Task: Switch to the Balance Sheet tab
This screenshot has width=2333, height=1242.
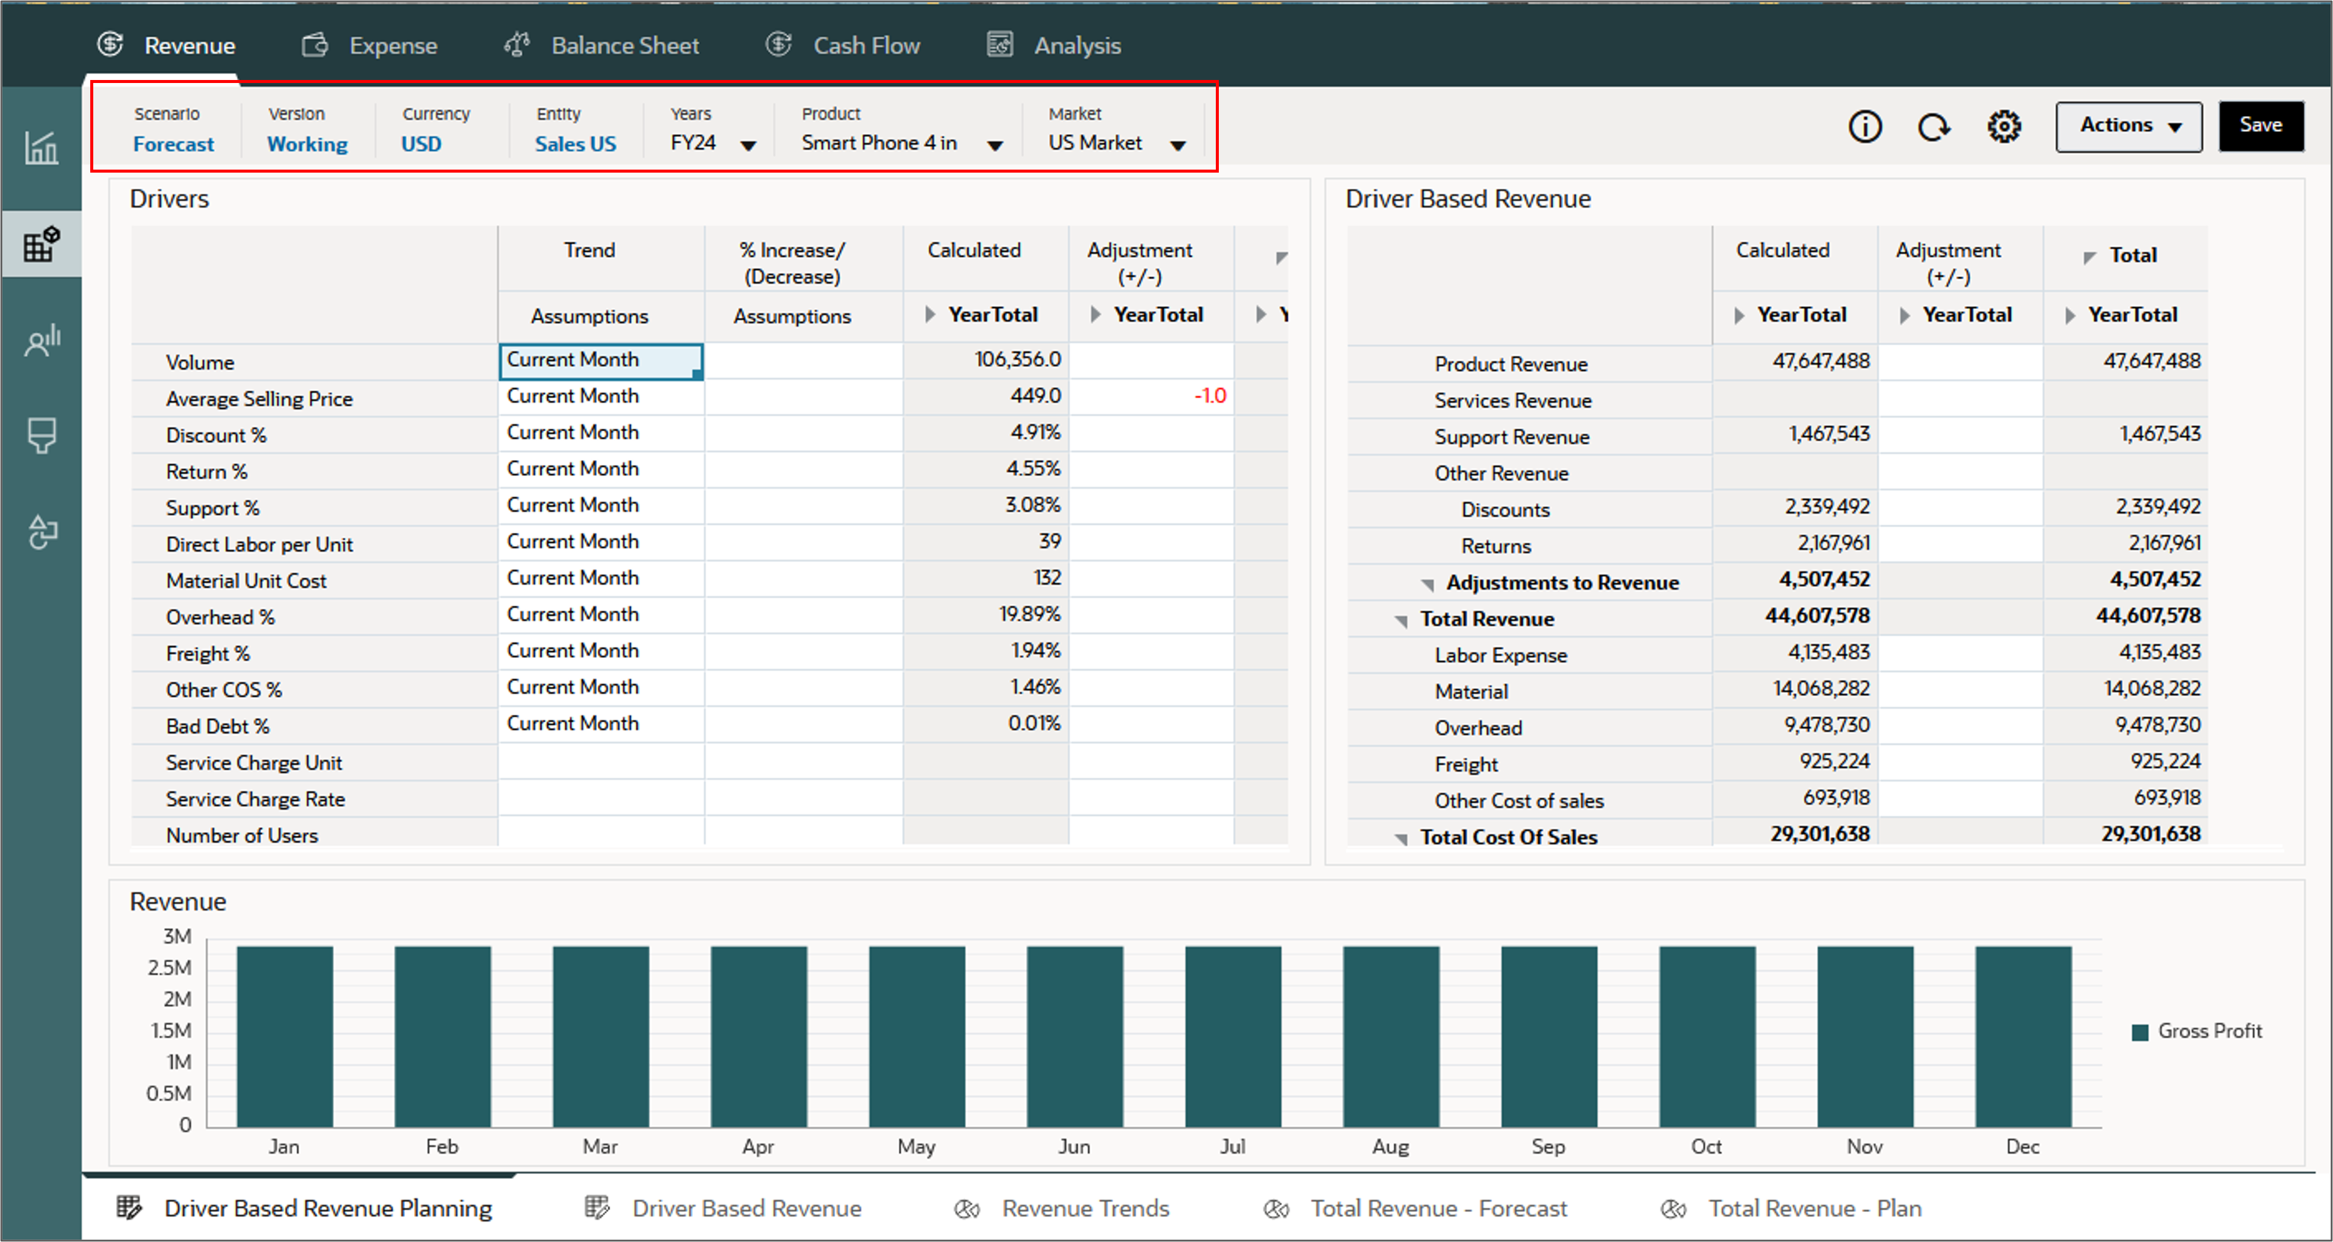Action: (624, 45)
